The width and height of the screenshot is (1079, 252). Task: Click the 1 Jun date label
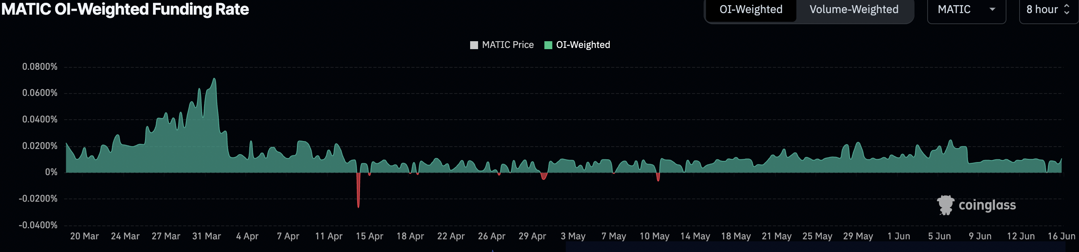899,236
